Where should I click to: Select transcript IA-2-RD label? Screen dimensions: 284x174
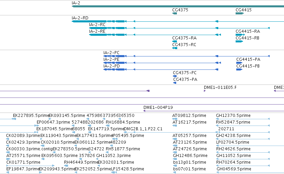(80, 18)
